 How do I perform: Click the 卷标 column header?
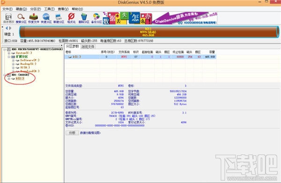[x=68, y=52]
